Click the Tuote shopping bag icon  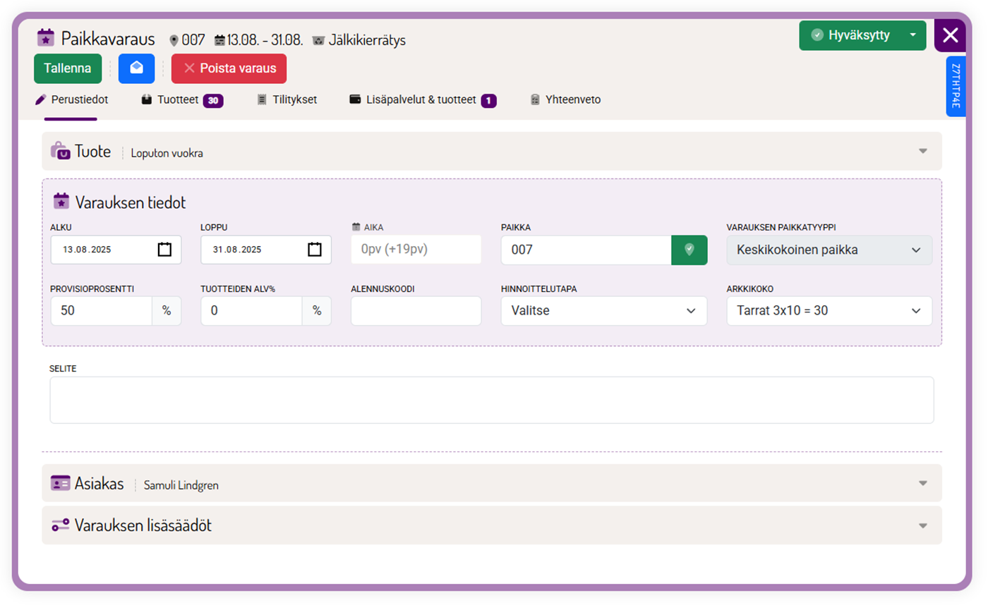(x=60, y=151)
